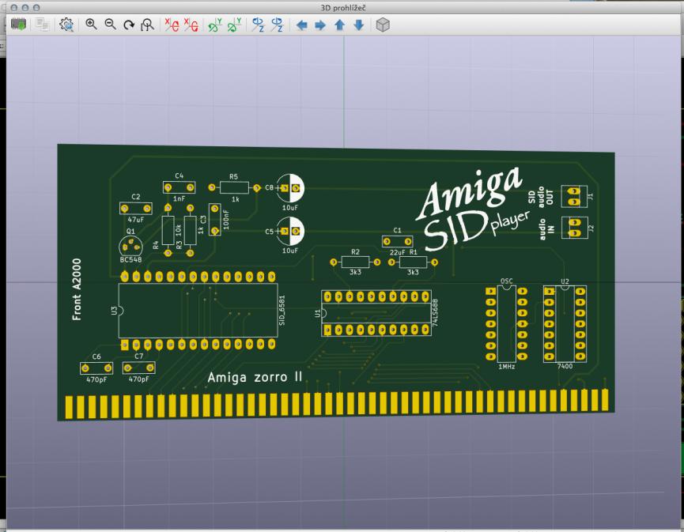
Task: Rotate X clockwise with first red icon
Action: [172, 25]
